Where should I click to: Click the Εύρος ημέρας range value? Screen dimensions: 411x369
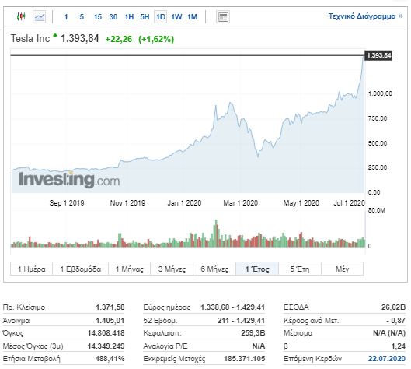[232, 307]
